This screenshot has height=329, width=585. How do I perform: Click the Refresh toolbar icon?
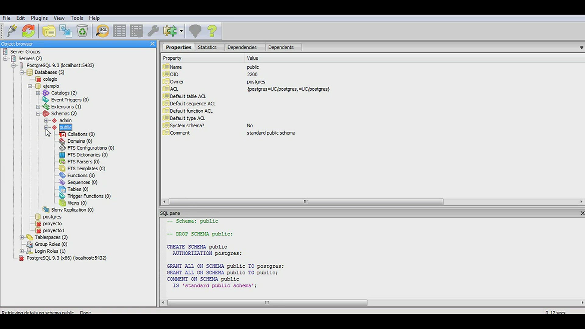[x=29, y=31]
